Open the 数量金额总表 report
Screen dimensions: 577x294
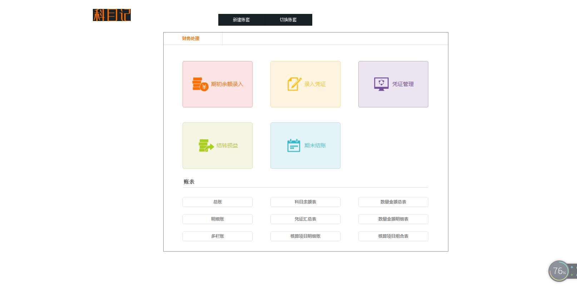coord(393,202)
